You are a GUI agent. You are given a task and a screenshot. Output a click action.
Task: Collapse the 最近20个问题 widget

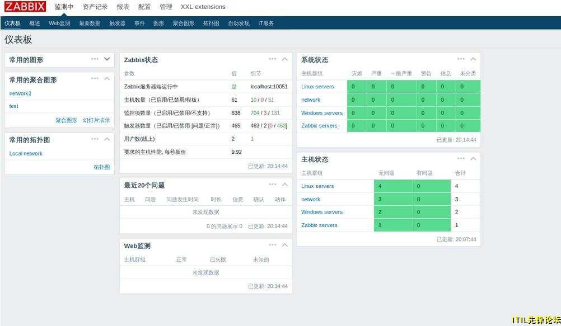click(285, 185)
